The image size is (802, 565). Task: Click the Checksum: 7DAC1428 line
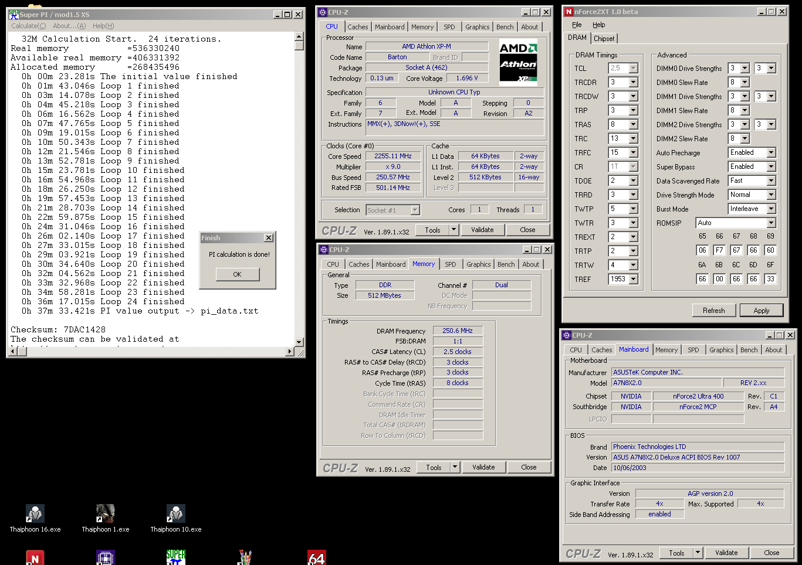tap(58, 329)
